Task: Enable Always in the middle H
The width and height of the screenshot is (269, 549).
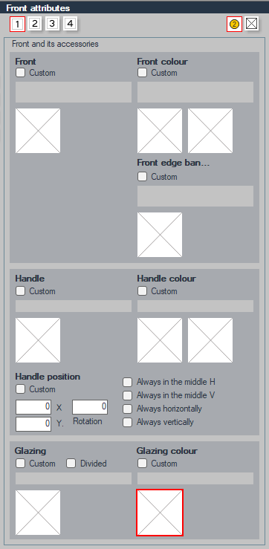Action: pyautogui.click(x=128, y=382)
